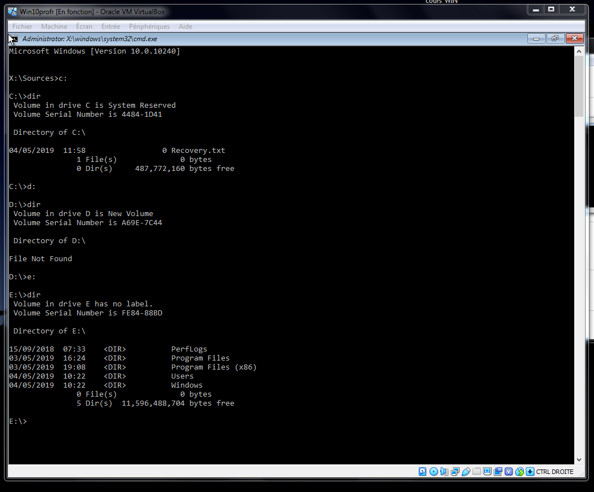The image size is (594, 492).
Task: Click the display indicator icon
Action: pos(487,472)
